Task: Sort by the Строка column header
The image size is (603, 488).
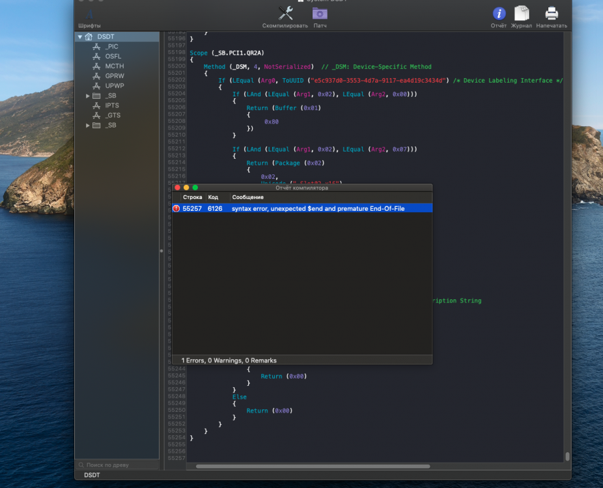Action: coord(192,197)
